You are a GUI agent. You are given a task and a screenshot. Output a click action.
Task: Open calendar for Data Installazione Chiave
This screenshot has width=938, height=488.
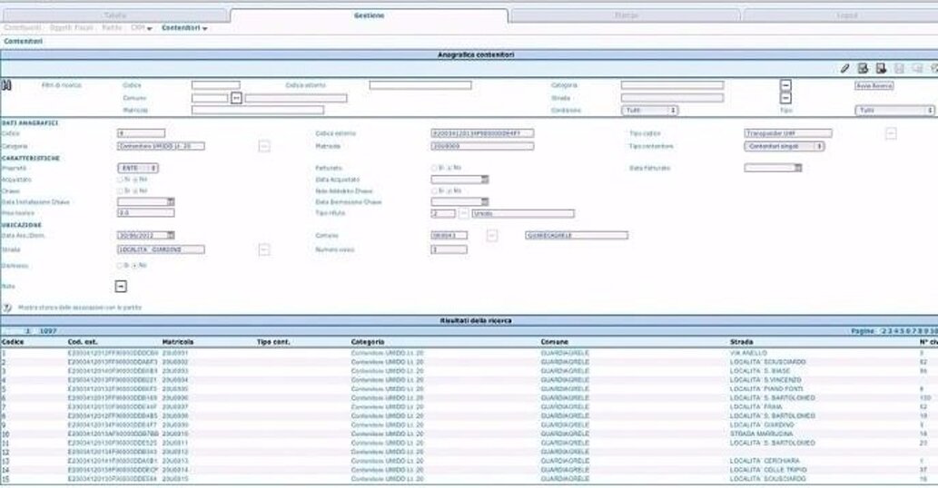click(x=170, y=202)
